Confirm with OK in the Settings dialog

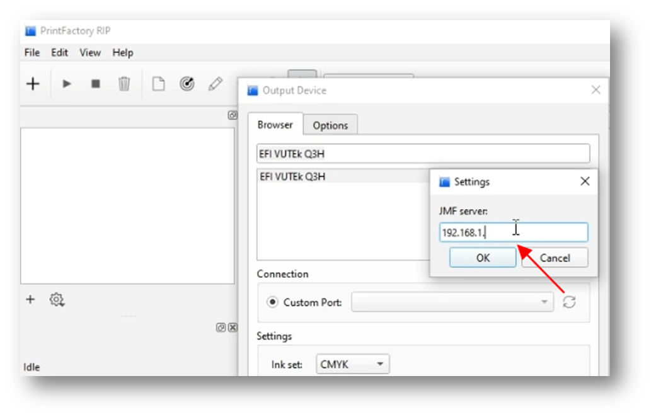[x=483, y=258]
